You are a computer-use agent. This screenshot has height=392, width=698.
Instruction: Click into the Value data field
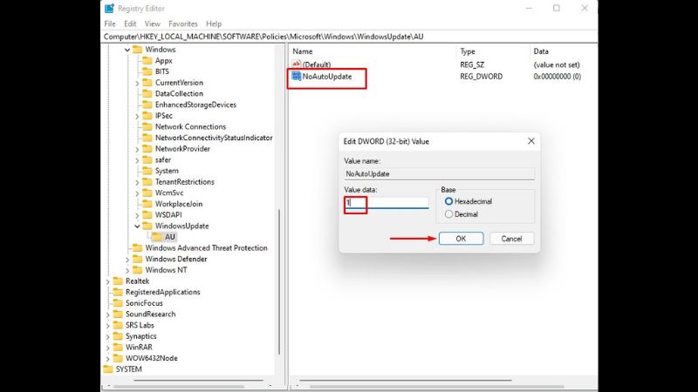tap(387, 203)
